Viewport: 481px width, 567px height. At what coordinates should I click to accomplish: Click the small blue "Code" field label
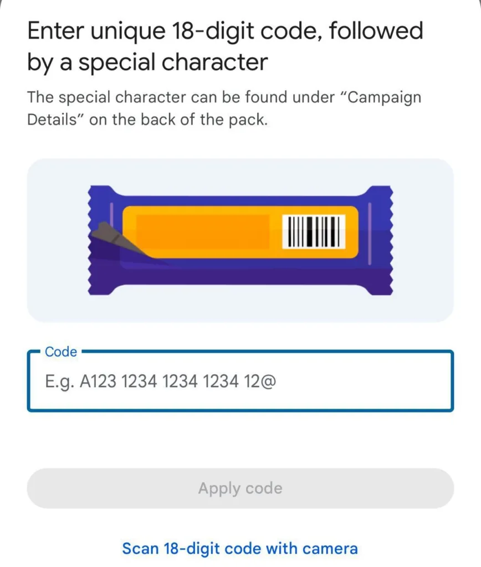tap(61, 352)
